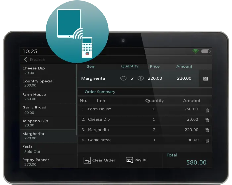Click the Amount header in item editor
This screenshot has height=185, width=232.
point(184,67)
